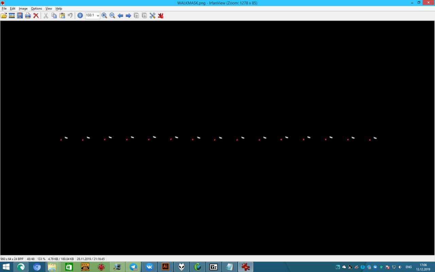Click the '48/48' file index in status bar

pyautogui.click(x=31, y=259)
